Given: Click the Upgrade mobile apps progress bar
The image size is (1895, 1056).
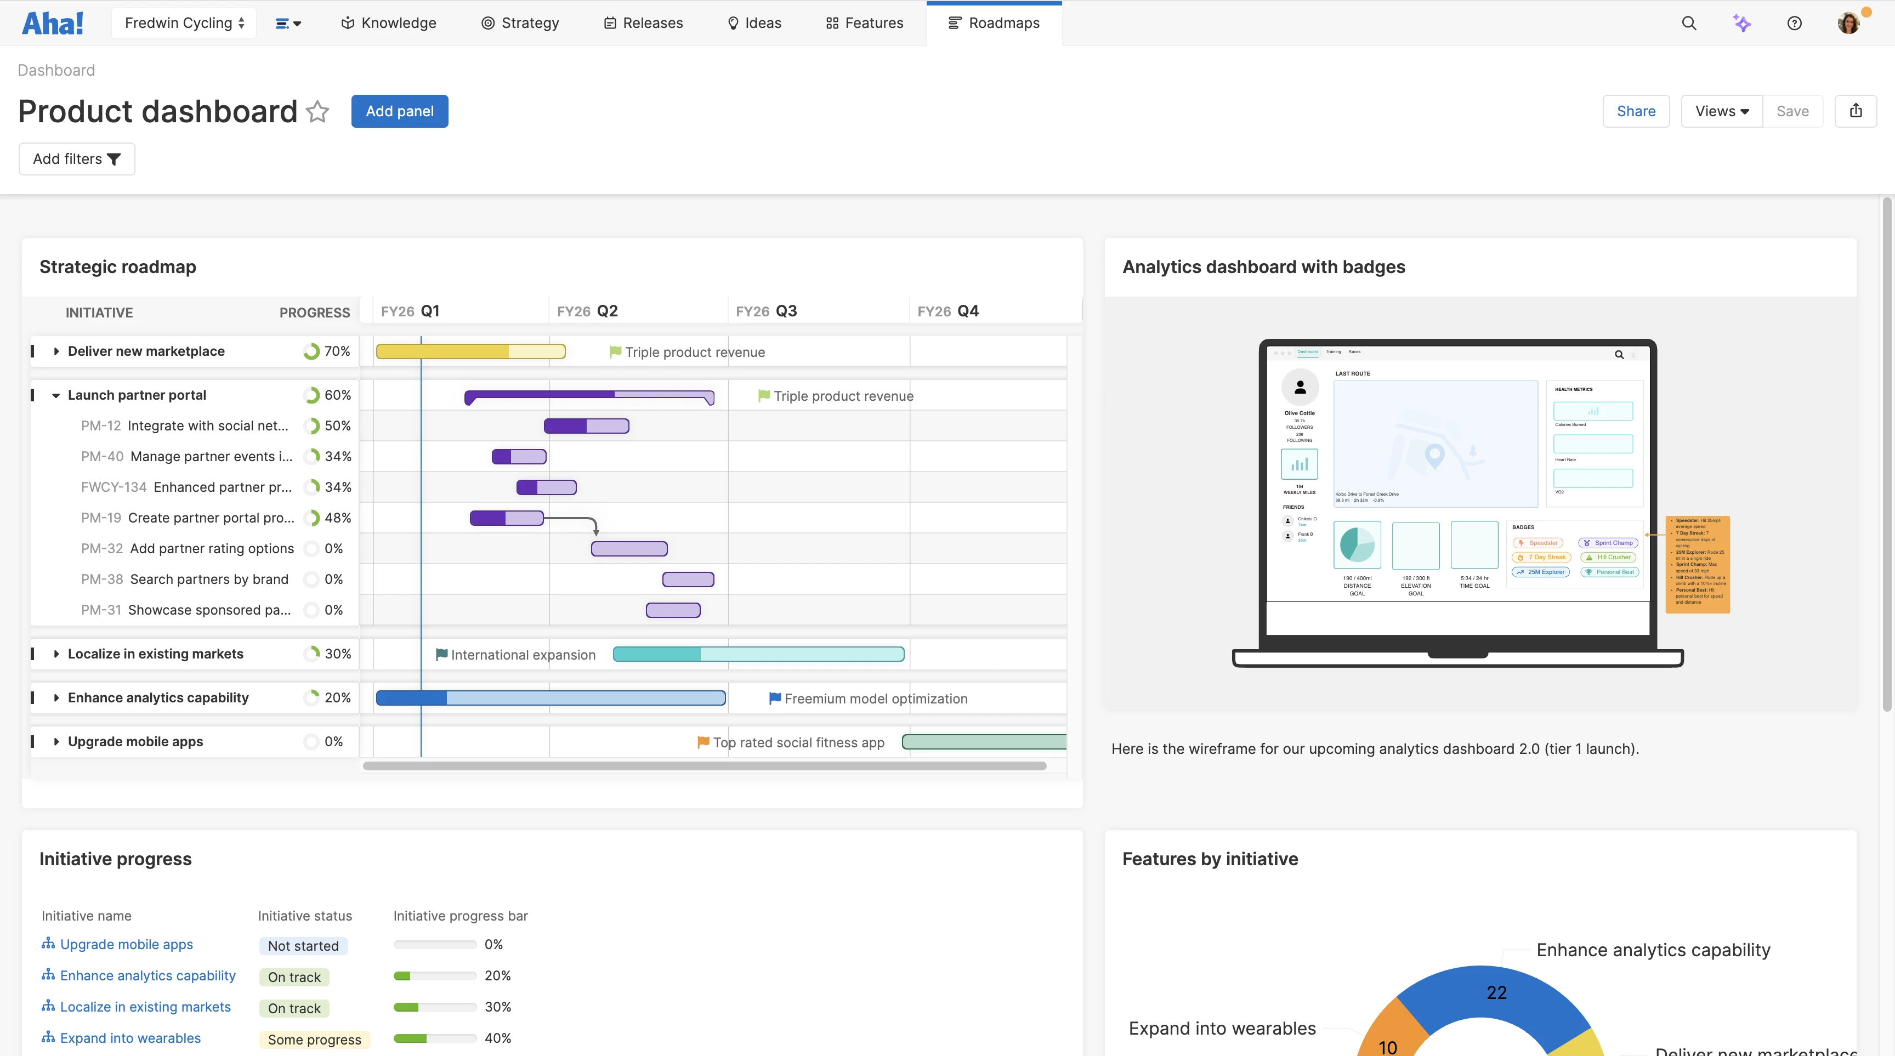Looking at the screenshot, I should (434, 944).
